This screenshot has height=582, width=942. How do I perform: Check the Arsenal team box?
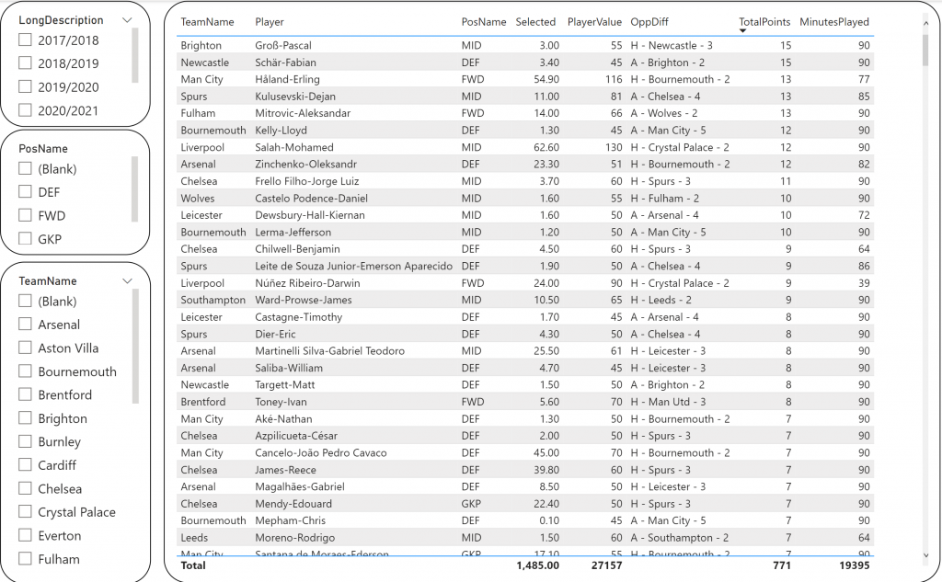pyautogui.click(x=25, y=325)
